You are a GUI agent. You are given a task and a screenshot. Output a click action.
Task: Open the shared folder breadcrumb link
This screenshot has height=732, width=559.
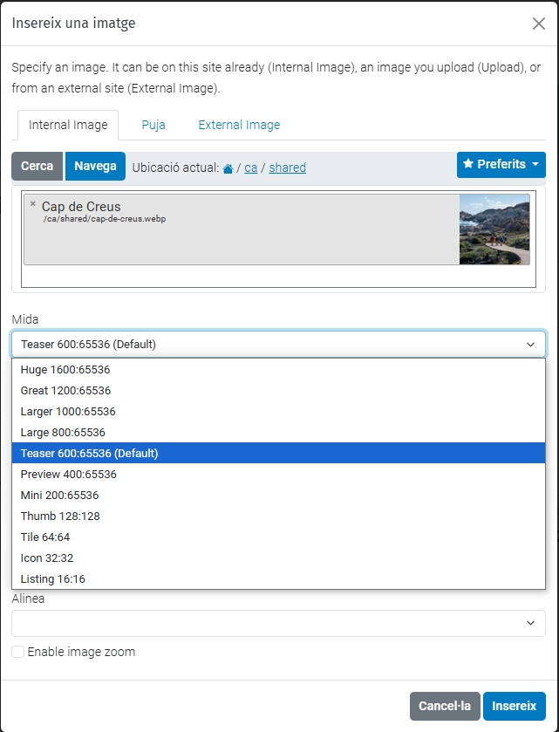click(287, 168)
